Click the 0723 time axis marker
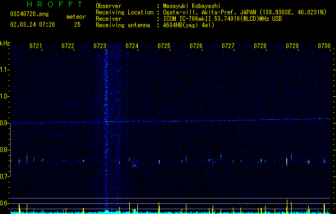This screenshot has width=336, height=214. coord(100,45)
